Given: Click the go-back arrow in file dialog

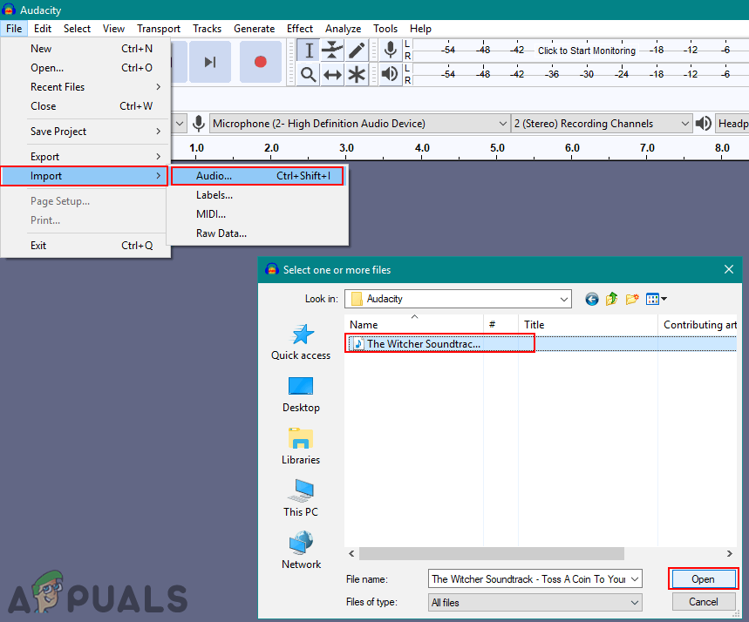Looking at the screenshot, I should (x=591, y=300).
